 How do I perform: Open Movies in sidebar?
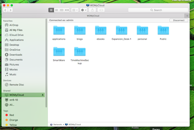24,70
